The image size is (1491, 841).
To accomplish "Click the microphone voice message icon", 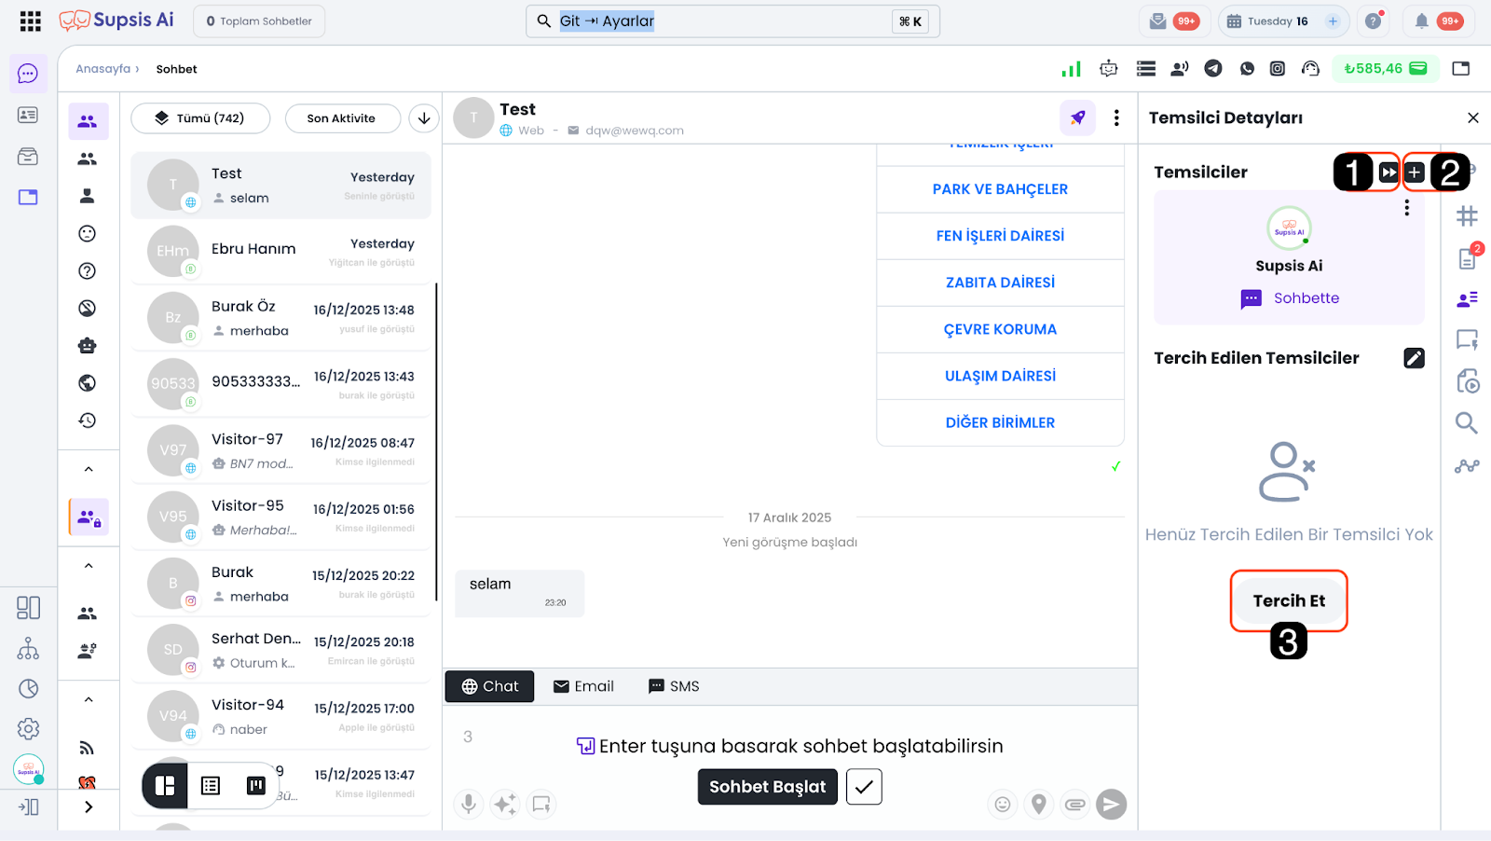I will pos(469,804).
